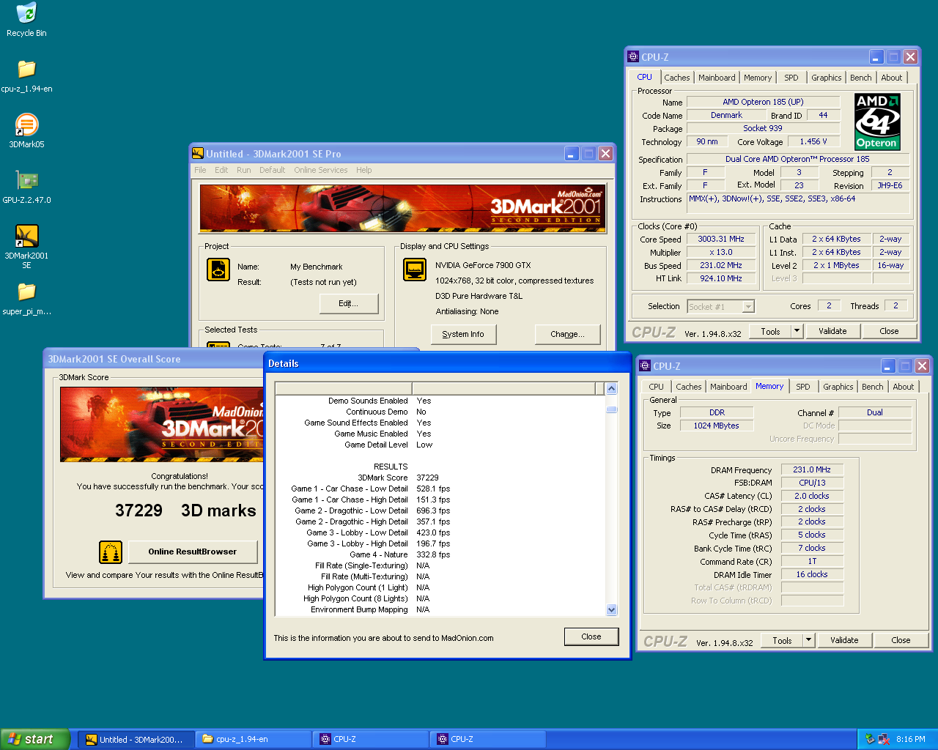
Task: Open the Help menu in 3DMark2001
Action: tap(364, 170)
